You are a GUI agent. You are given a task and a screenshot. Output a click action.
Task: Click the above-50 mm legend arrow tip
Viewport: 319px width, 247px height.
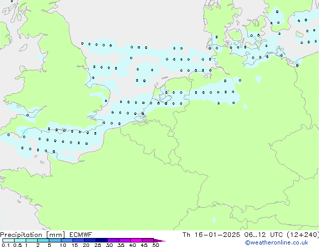pos(159,240)
